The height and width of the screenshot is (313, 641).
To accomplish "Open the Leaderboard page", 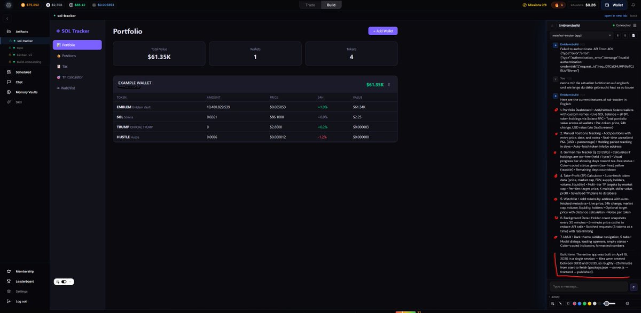I will pos(20,281).
